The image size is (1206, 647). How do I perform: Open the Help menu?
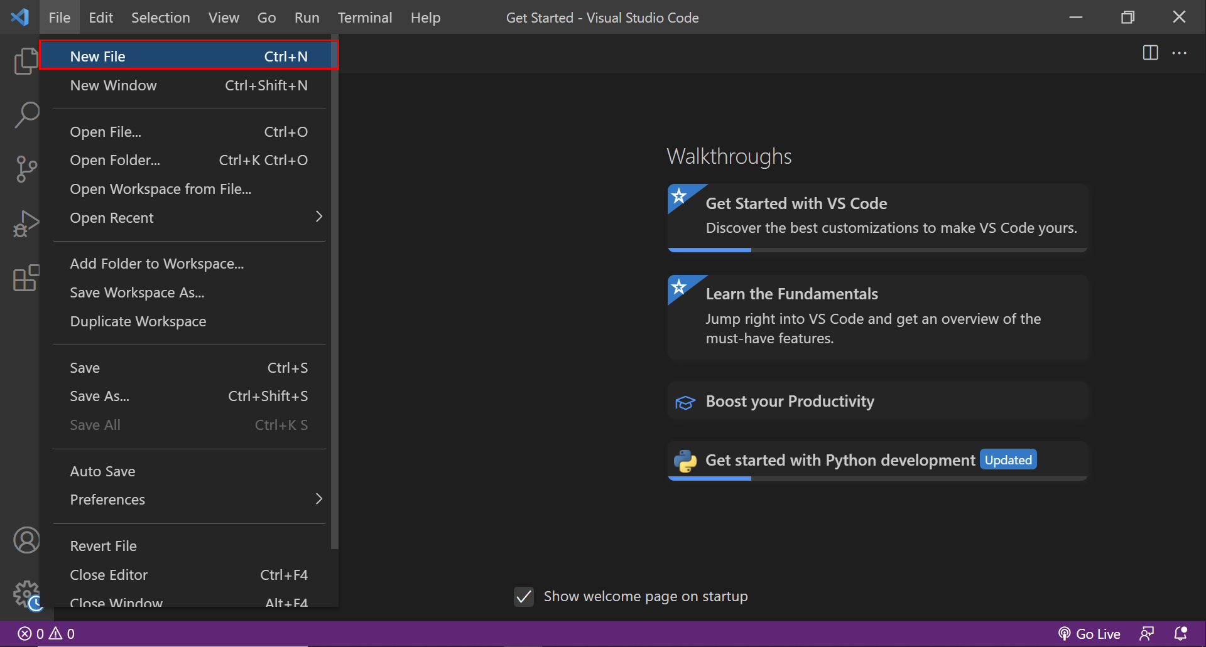point(425,18)
